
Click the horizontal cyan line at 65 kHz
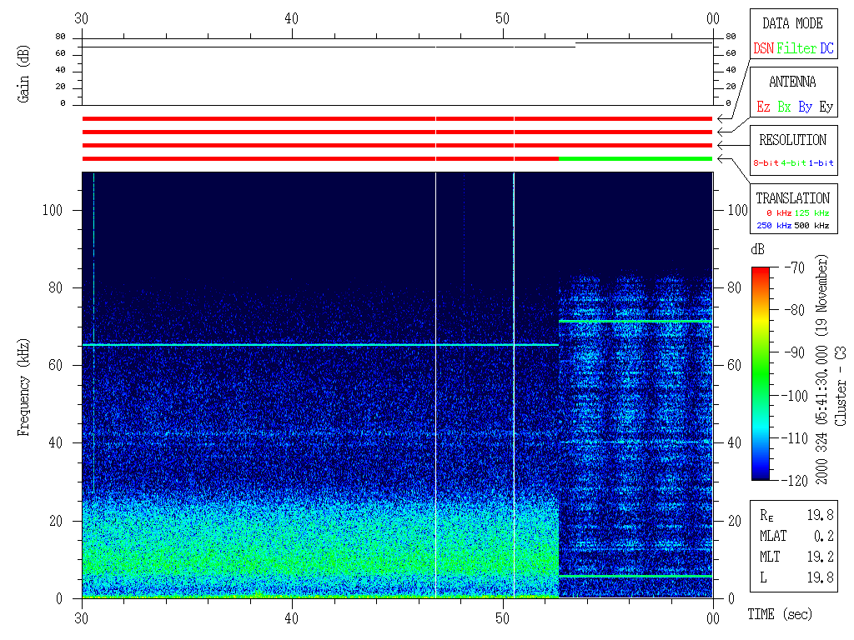[317, 345]
